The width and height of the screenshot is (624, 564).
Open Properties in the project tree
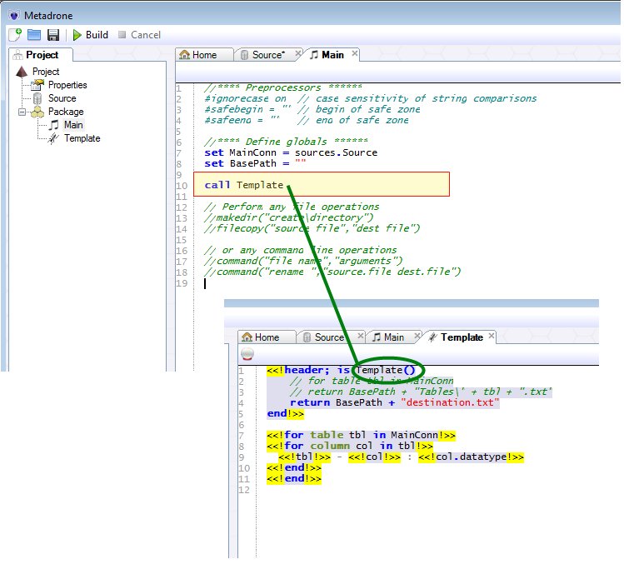coord(67,85)
